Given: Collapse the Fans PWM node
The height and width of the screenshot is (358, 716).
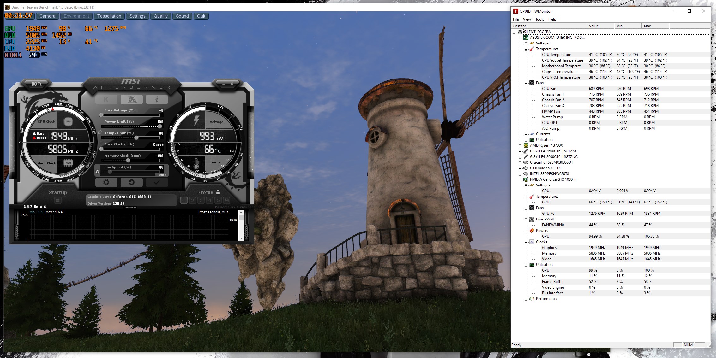Looking at the screenshot, I should tap(526, 220).
